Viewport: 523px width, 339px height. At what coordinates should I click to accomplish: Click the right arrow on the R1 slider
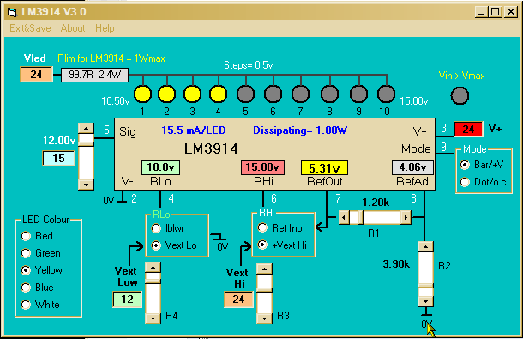pos(406,218)
